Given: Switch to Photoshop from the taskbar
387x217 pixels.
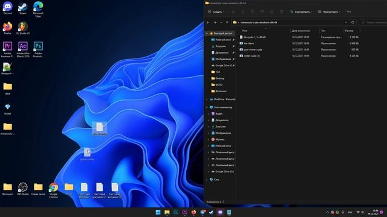Looking at the screenshot, I should [176, 212].
